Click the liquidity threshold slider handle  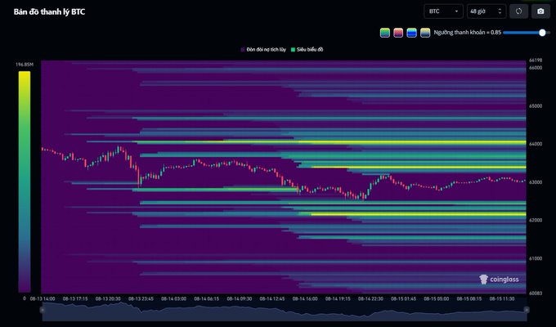click(x=542, y=33)
